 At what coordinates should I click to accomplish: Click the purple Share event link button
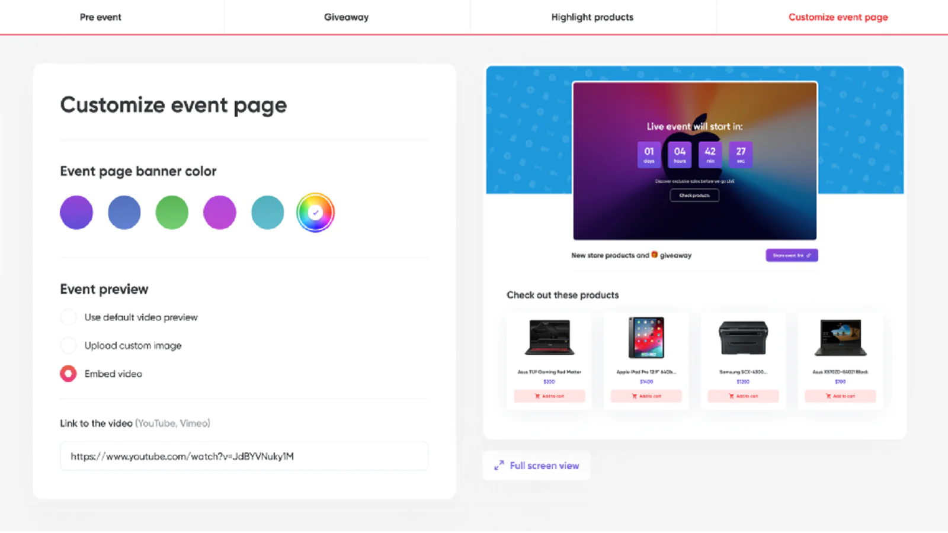coord(792,255)
